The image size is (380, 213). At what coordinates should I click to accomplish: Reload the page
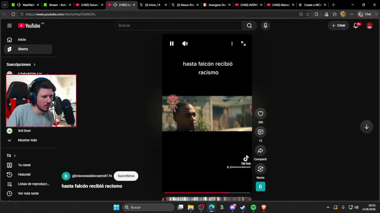pyautogui.click(x=13, y=14)
